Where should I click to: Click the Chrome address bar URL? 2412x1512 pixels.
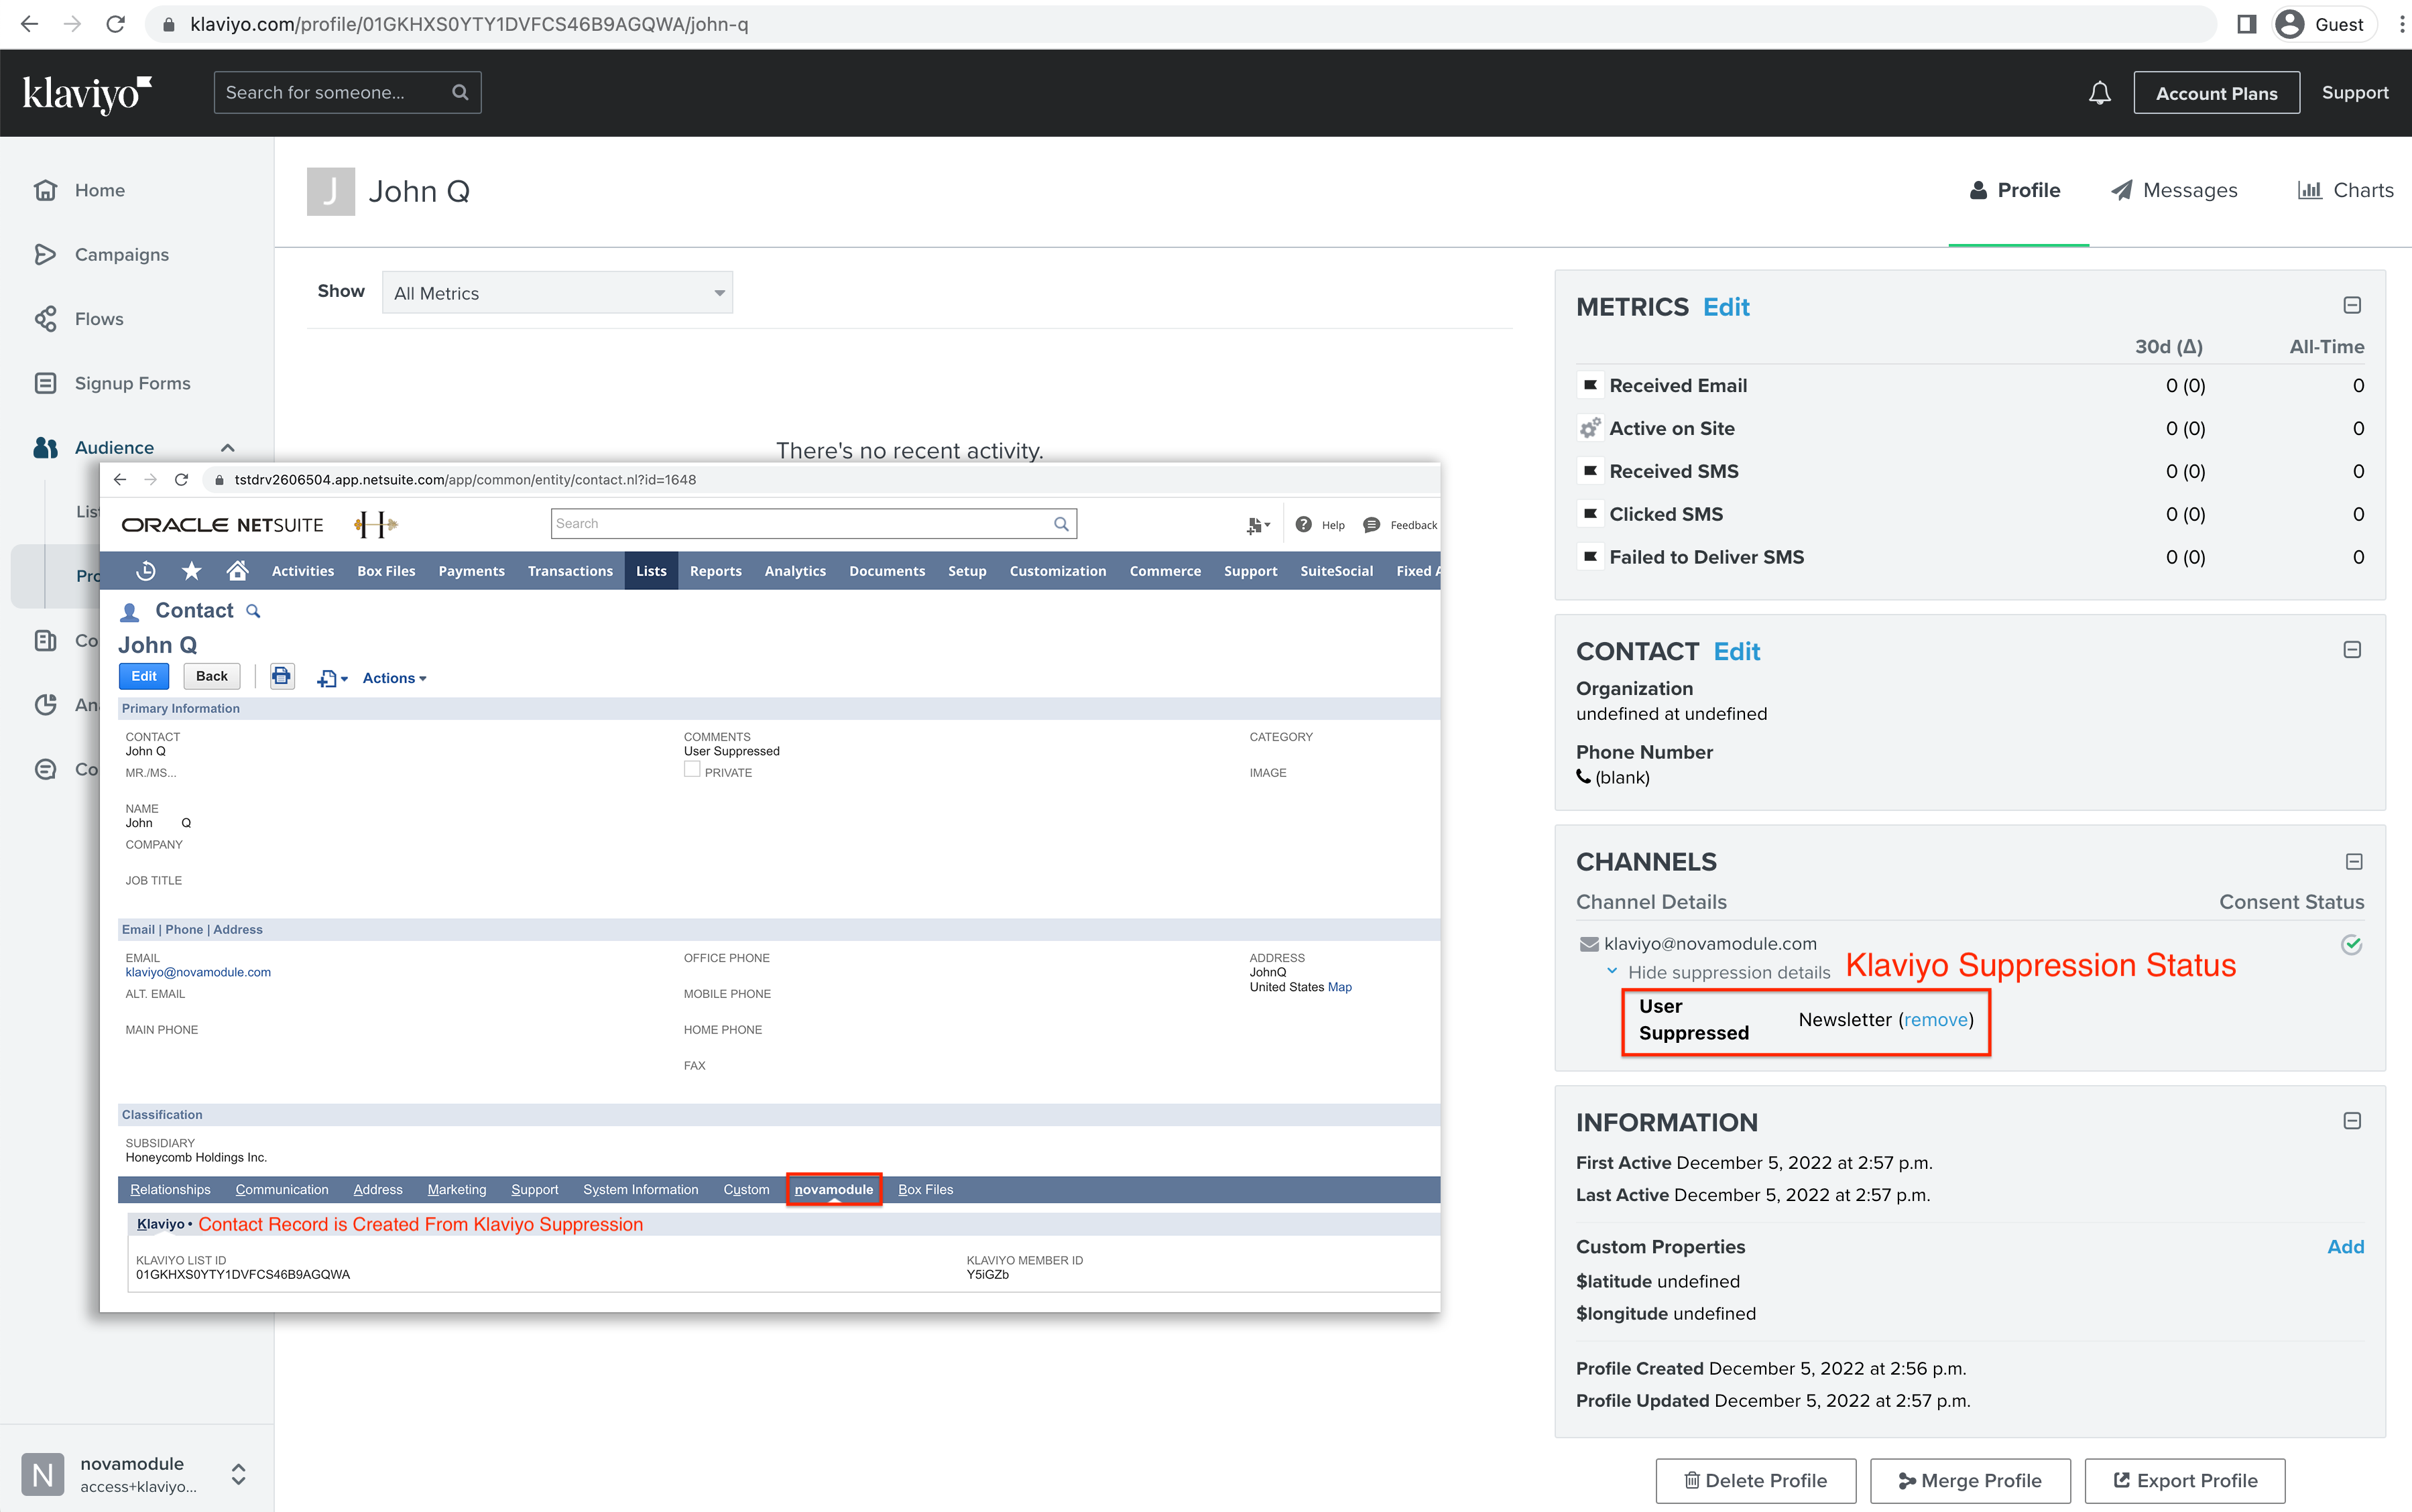click(469, 24)
